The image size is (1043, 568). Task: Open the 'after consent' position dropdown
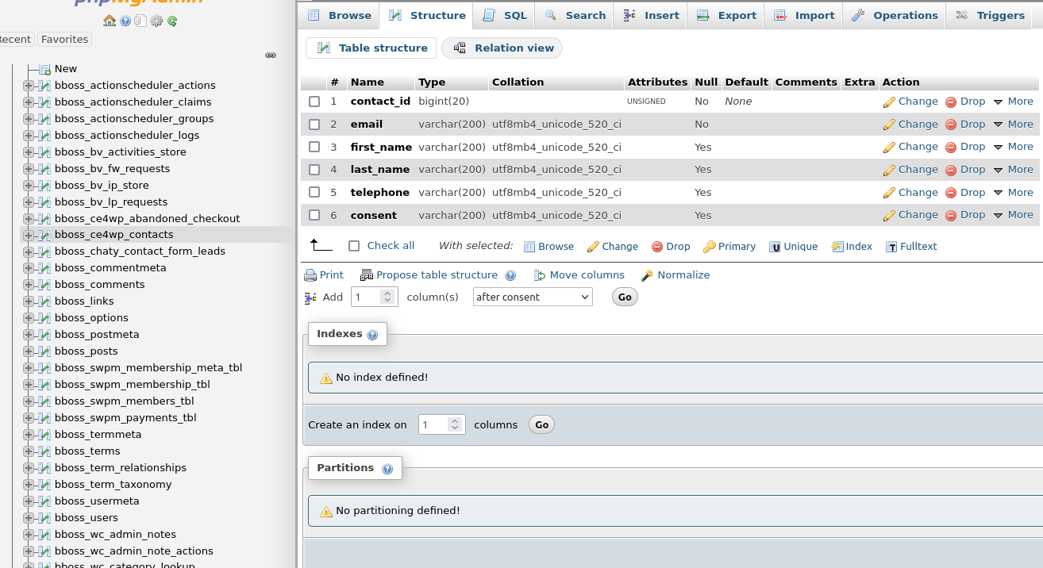click(532, 297)
